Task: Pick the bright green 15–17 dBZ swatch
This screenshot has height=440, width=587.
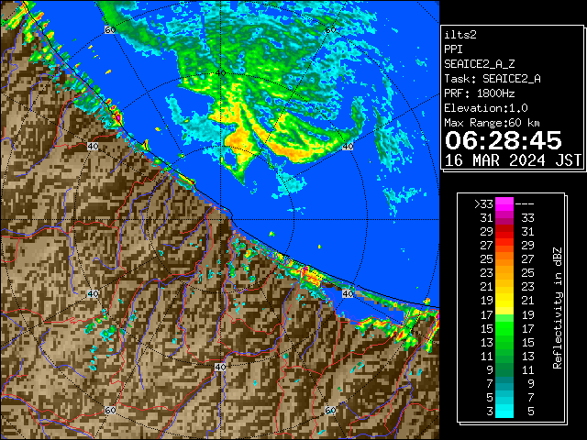Action: (x=504, y=328)
